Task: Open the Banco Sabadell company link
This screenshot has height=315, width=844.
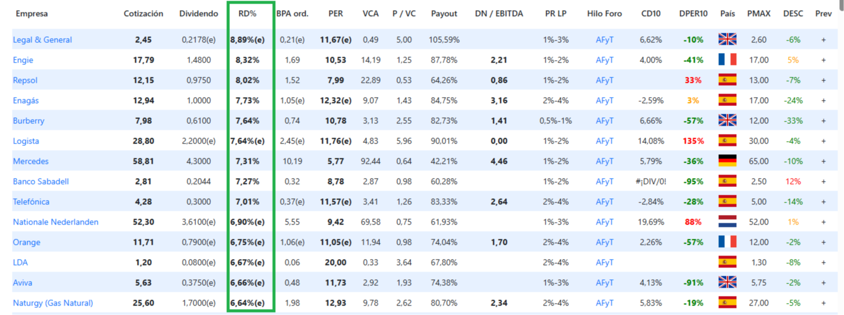Action: [x=41, y=182]
